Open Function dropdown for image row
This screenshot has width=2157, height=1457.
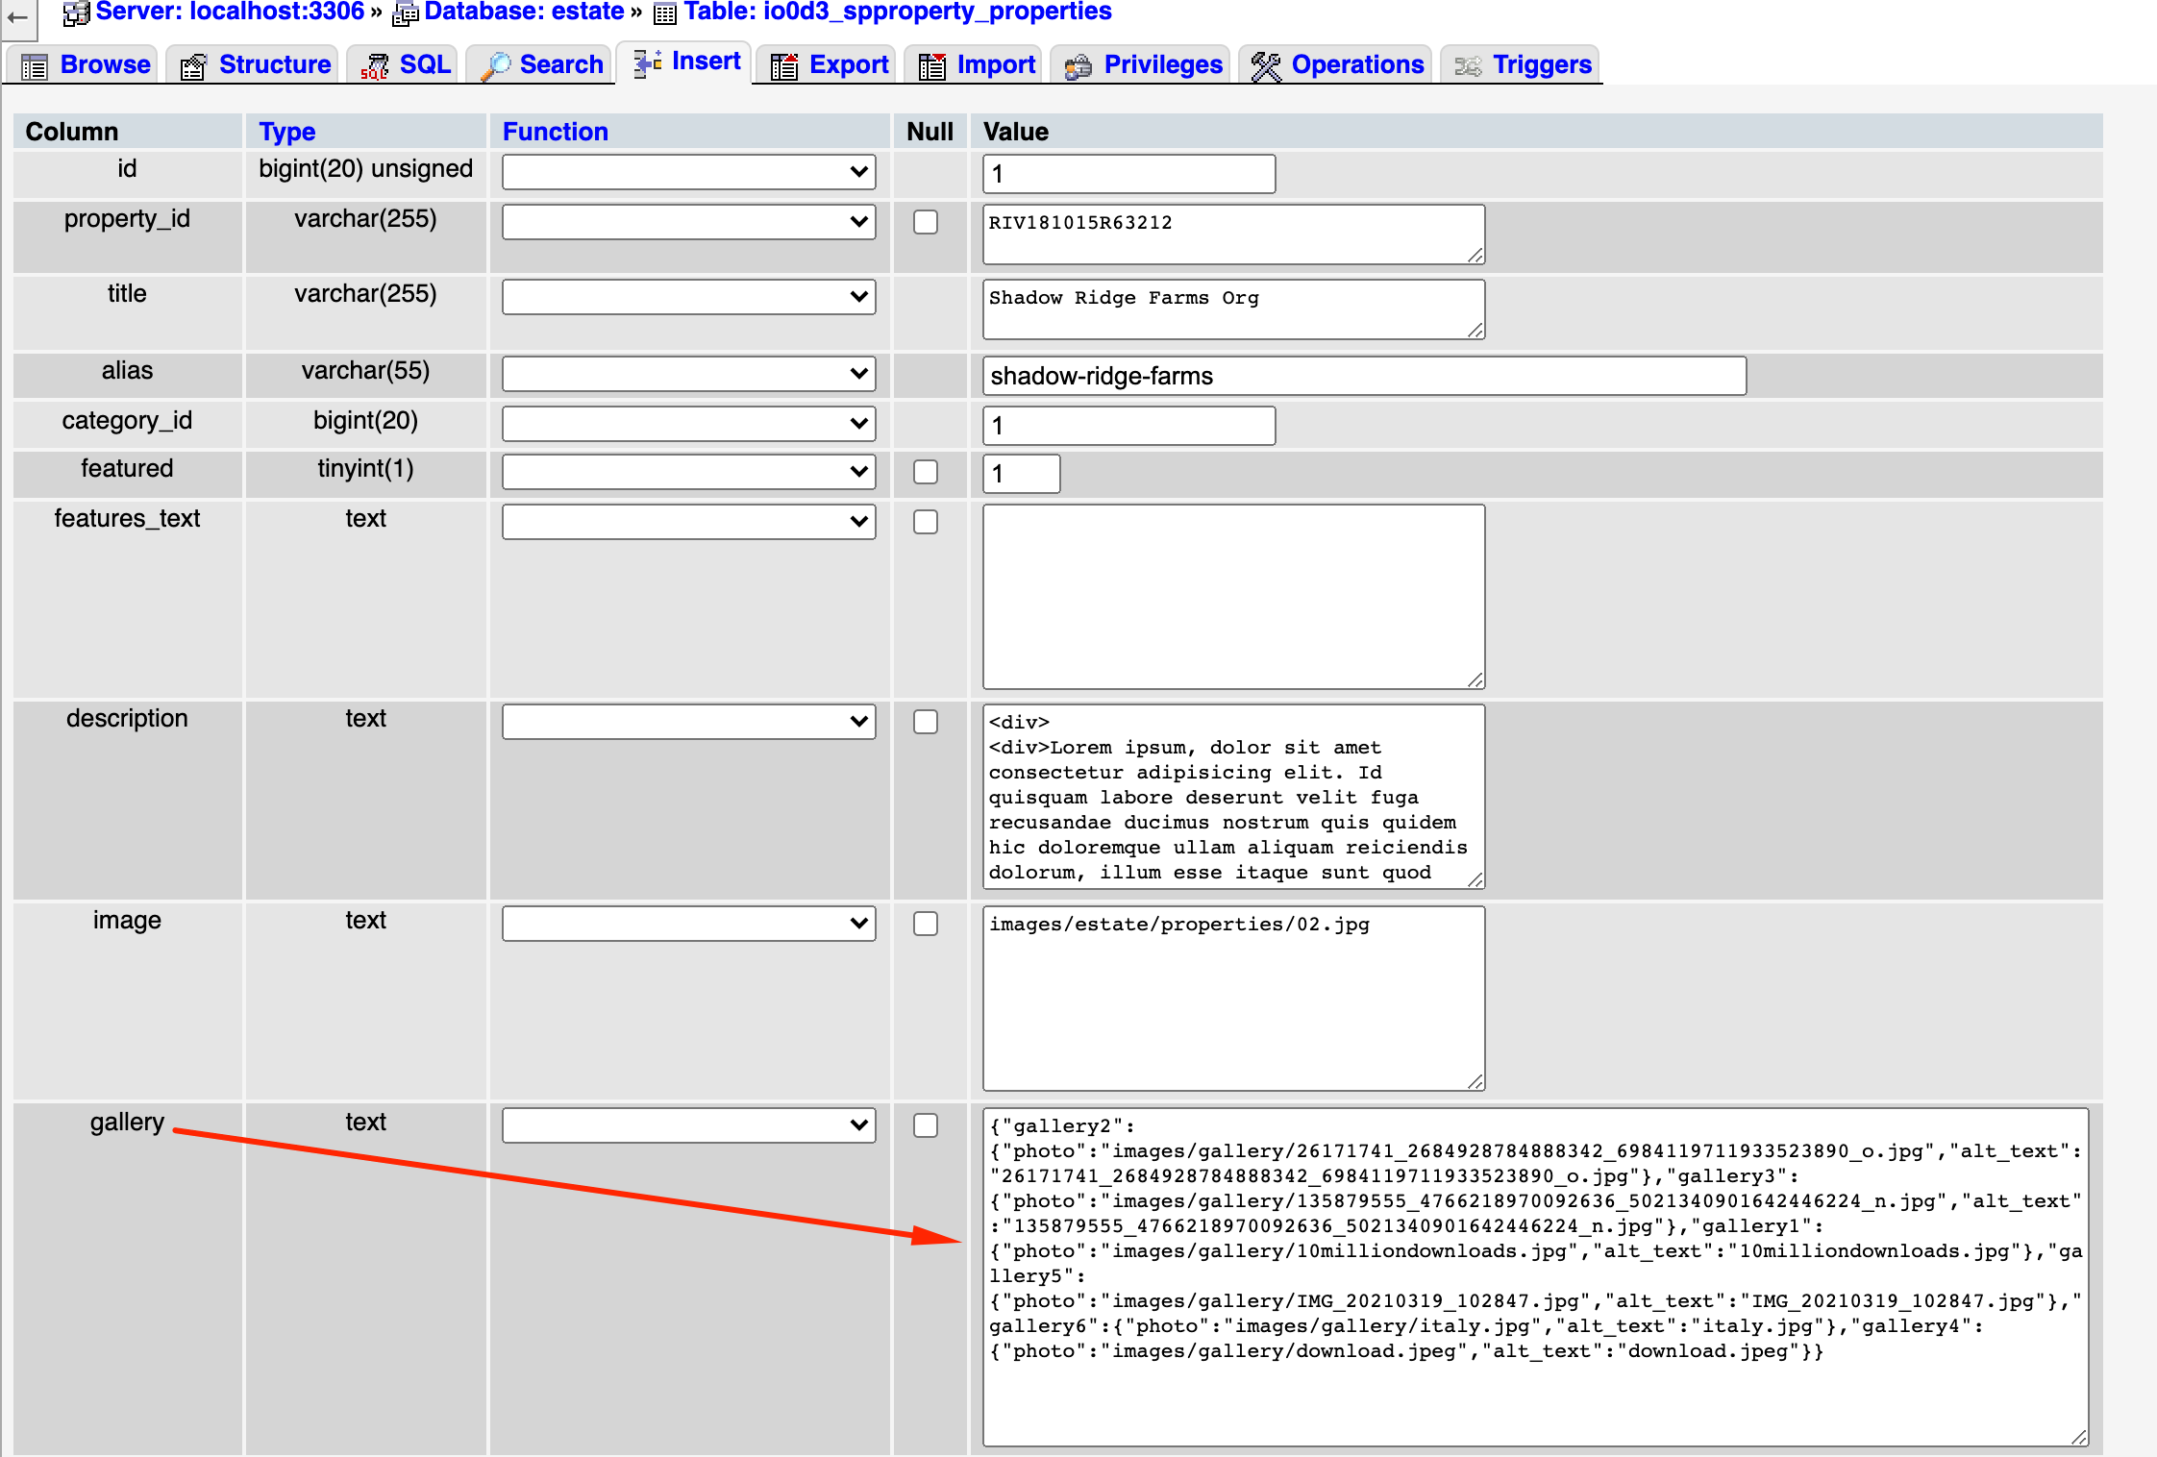688,924
